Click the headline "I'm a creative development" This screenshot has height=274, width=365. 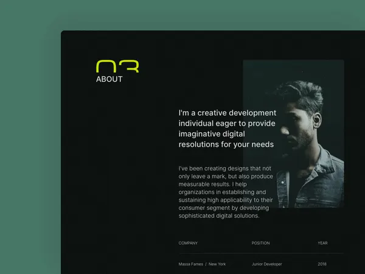click(228, 128)
